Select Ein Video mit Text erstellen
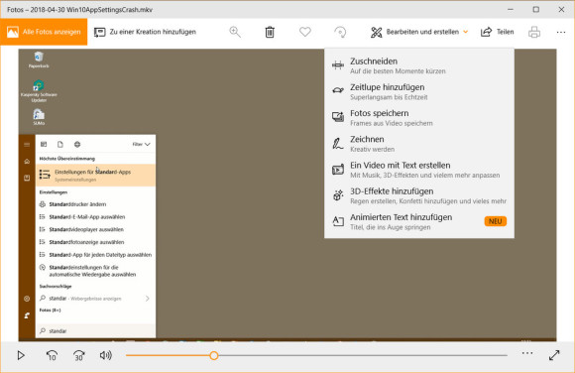Viewport: 575px width, 373px height. (x=419, y=170)
